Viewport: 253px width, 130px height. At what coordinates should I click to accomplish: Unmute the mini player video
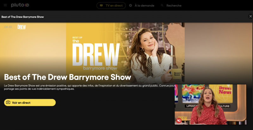tap(179, 120)
